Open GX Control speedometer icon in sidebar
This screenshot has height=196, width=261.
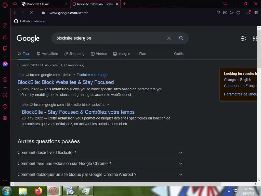5,25
